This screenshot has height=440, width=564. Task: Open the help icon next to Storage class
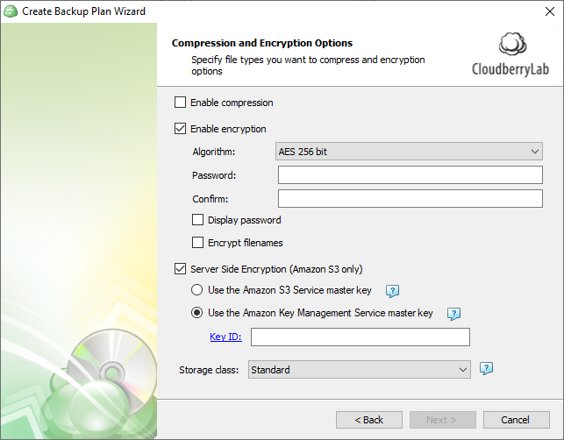486,368
